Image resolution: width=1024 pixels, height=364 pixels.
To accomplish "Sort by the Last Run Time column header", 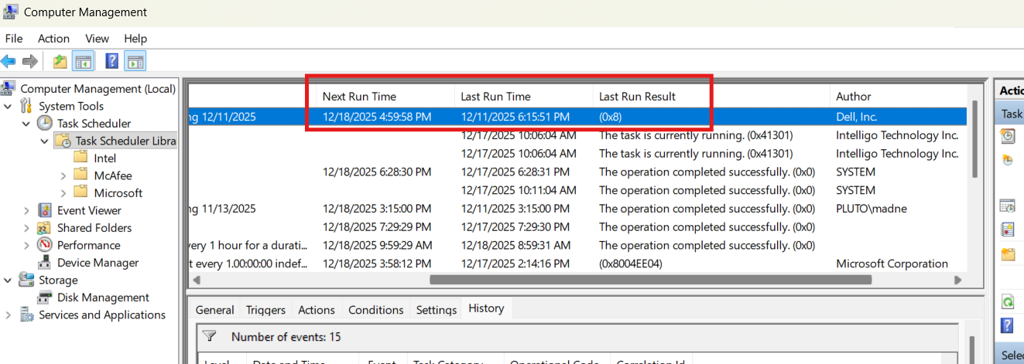I will click(524, 97).
